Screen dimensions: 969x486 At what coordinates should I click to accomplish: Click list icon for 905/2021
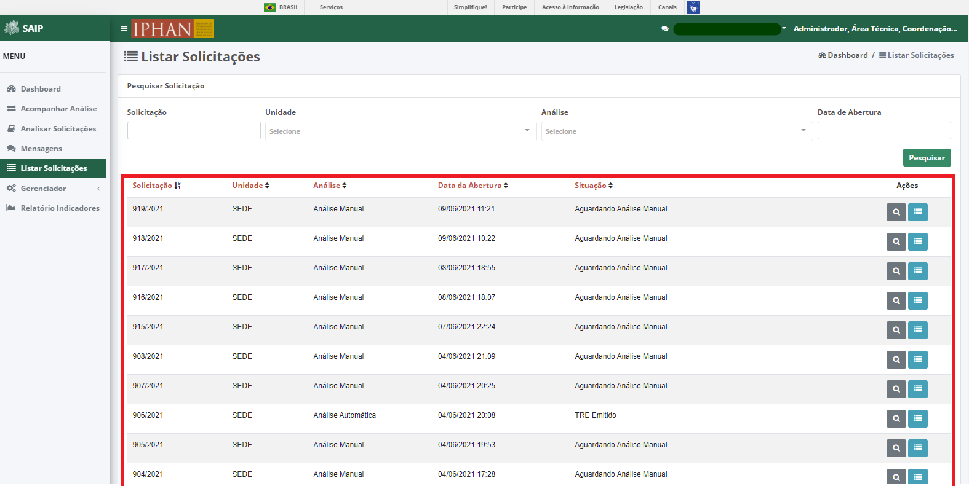coord(918,448)
